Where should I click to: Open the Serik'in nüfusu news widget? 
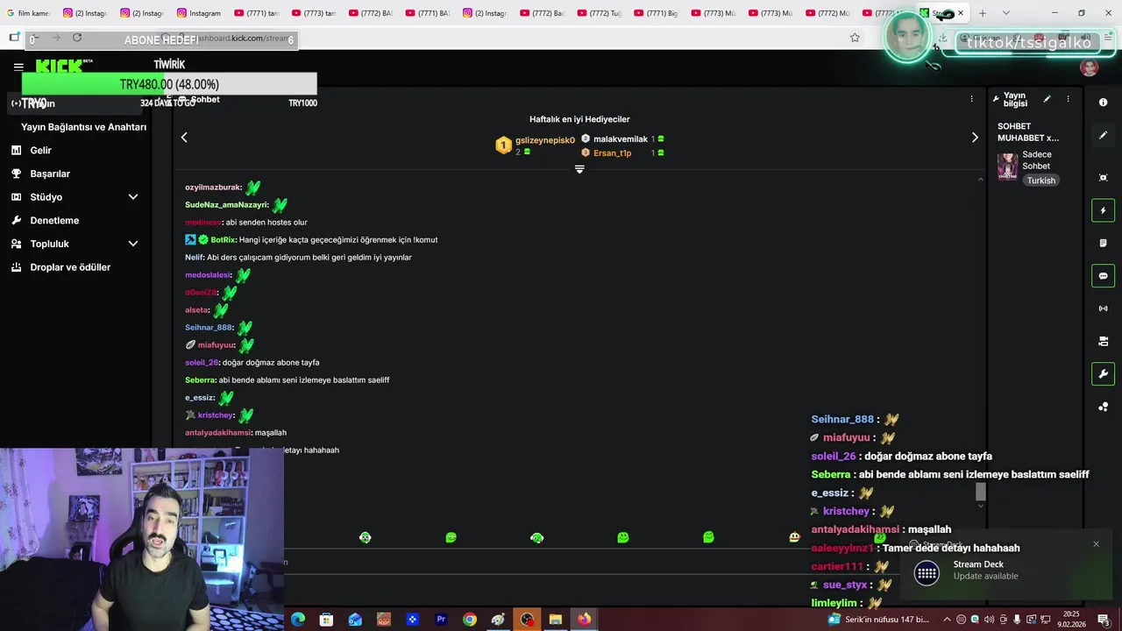click(878, 620)
